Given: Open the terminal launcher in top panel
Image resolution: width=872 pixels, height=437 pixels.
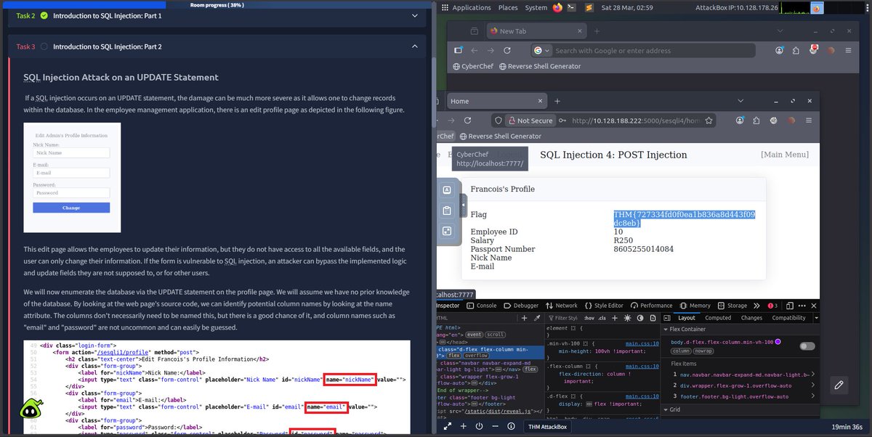Looking at the screenshot, I should [x=572, y=8].
